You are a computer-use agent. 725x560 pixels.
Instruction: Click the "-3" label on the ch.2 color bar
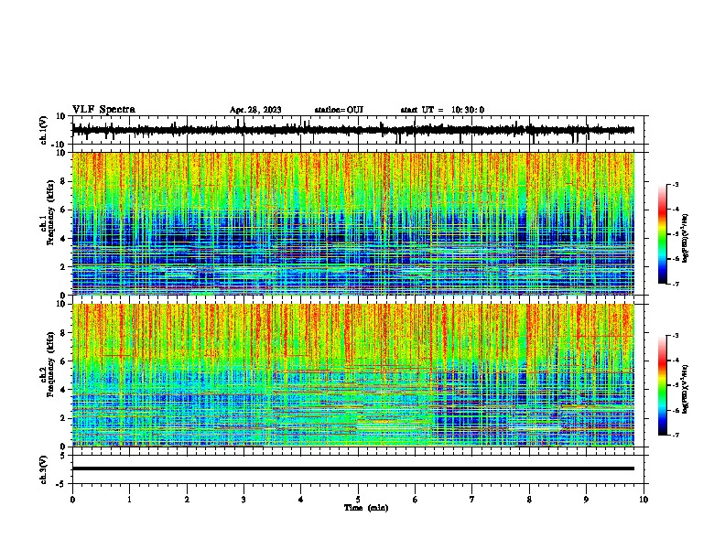[x=675, y=336]
